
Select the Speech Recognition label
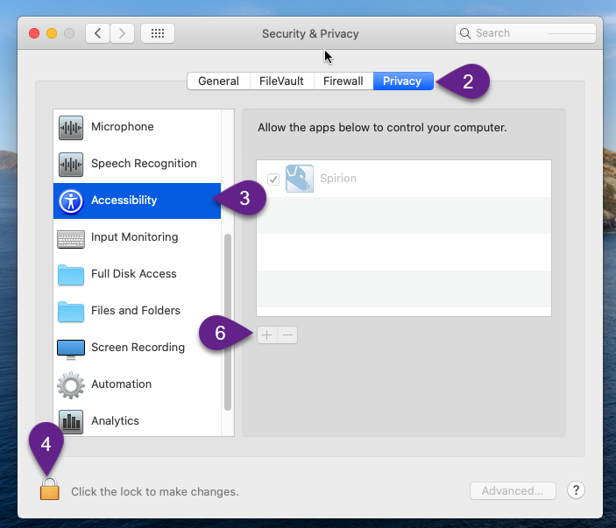coord(144,164)
